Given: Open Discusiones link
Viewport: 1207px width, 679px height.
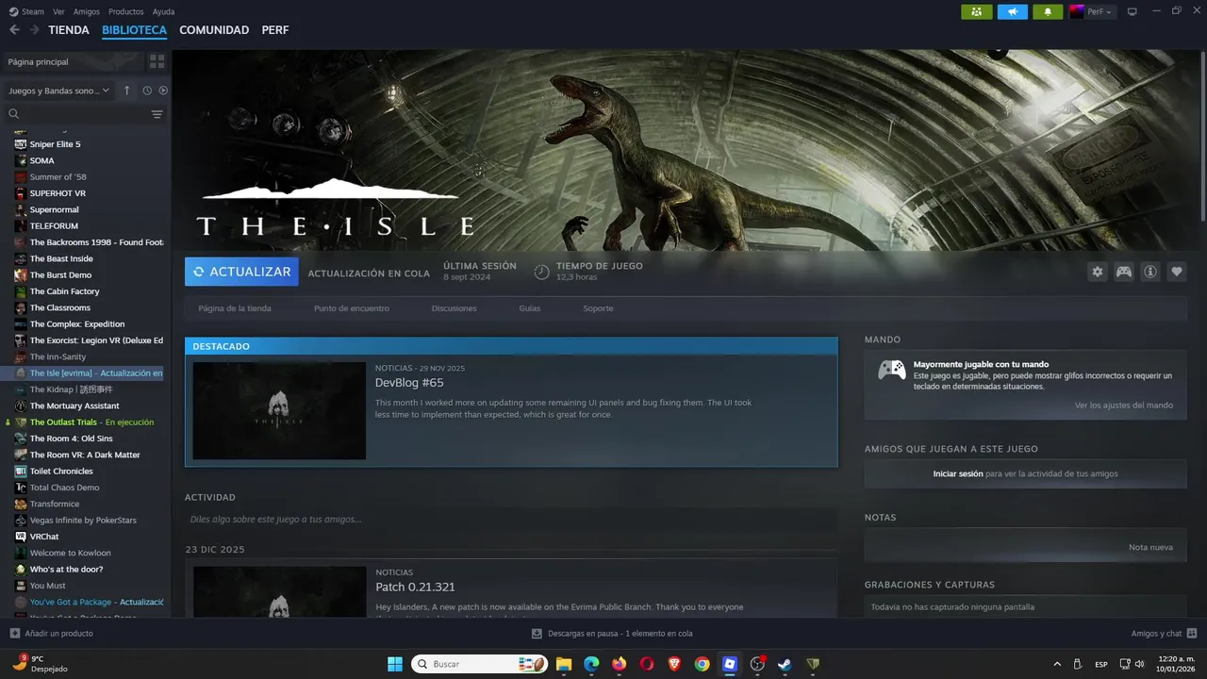Looking at the screenshot, I should pos(455,308).
